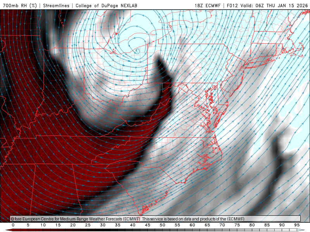This screenshot has height=232, width=310.
Task: Select the '15' label on color scale
Action: pyautogui.click(x=58, y=225)
